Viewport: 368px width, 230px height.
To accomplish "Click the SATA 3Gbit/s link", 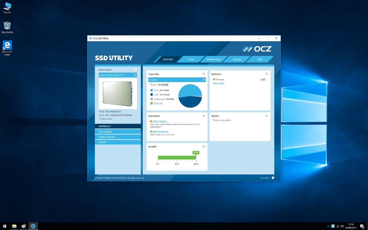I will 159,122.
